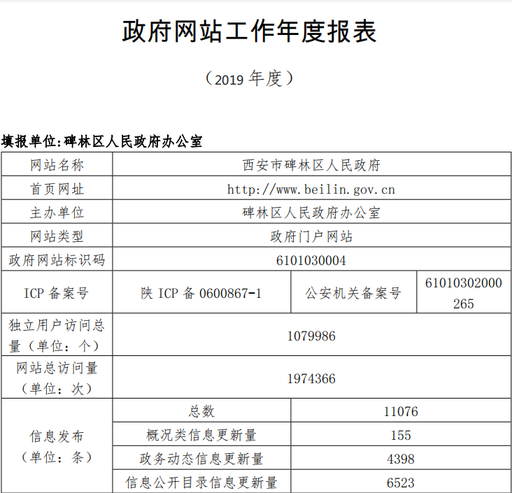Select the 信息发布 row header cell
Image resolution: width=512 pixels, height=493 pixels.
click(57, 446)
